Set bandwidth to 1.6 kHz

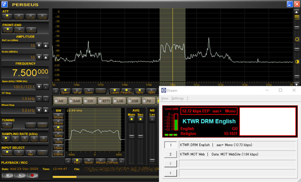(x=58, y=147)
